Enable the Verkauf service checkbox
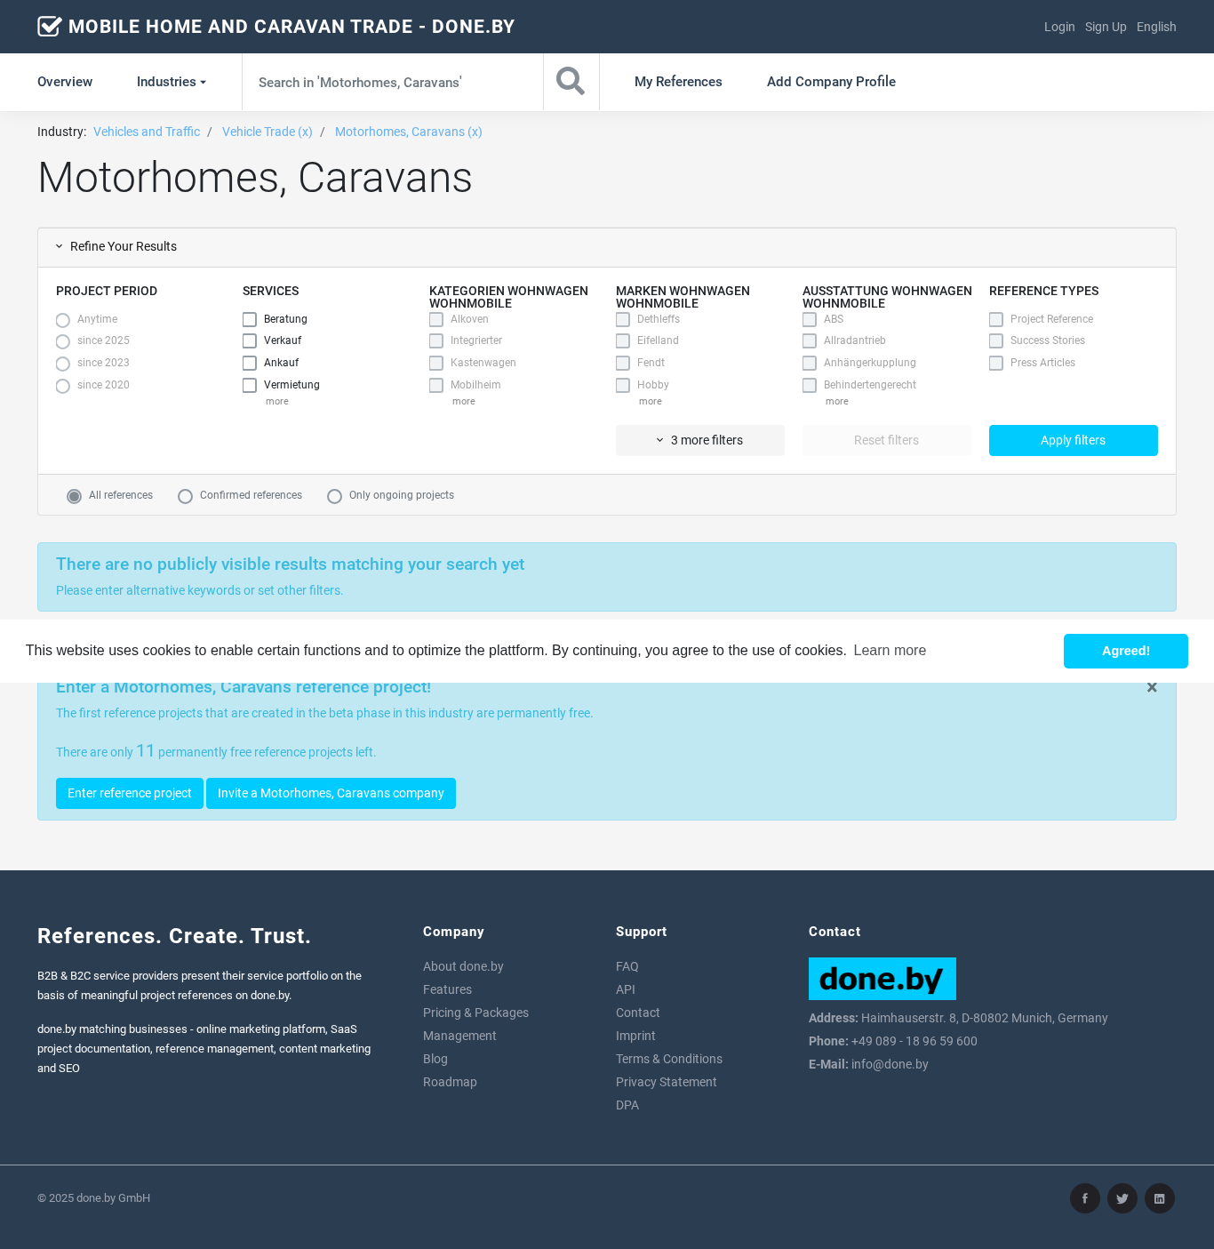This screenshot has width=1214, height=1249. click(x=250, y=340)
